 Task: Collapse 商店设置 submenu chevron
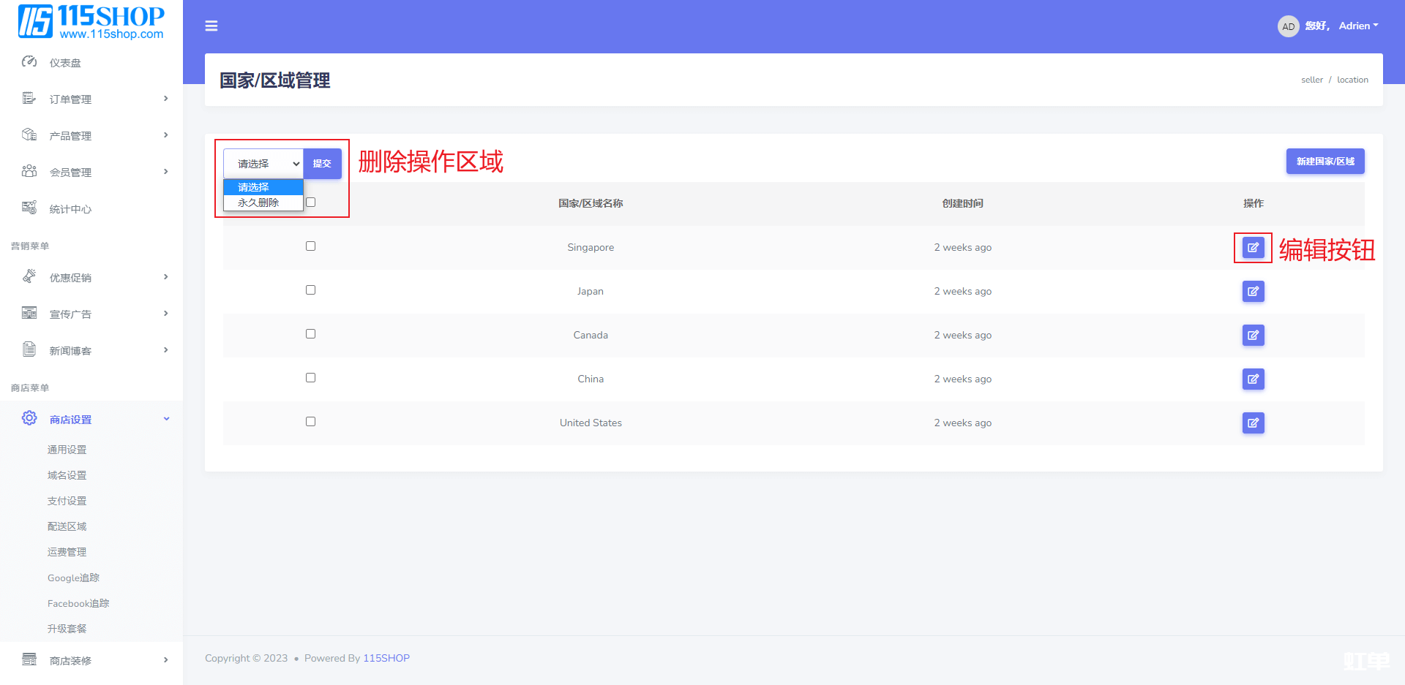tap(166, 419)
